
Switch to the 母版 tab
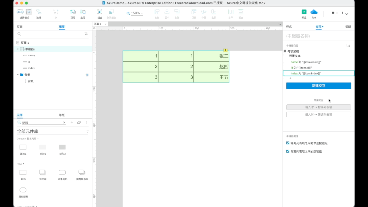tap(62, 115)
